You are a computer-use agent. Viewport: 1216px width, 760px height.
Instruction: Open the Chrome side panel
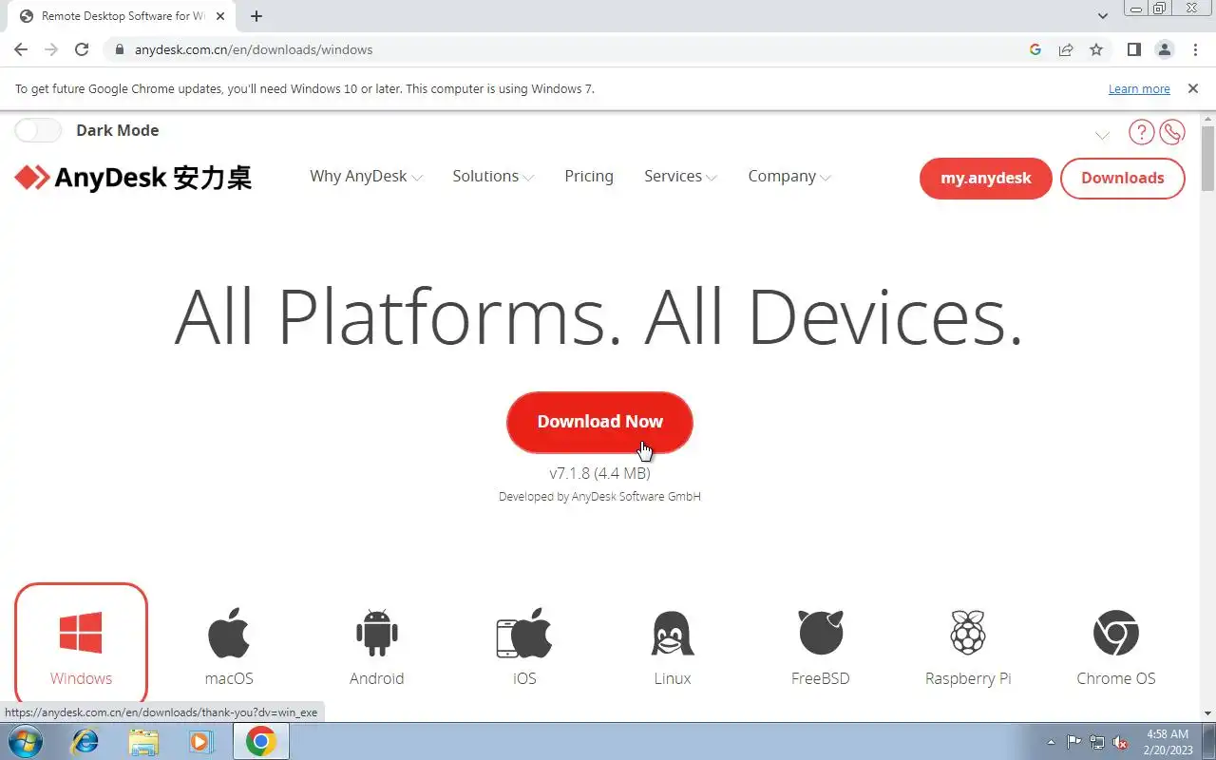pyautogui.click(x=1133, y=49)
